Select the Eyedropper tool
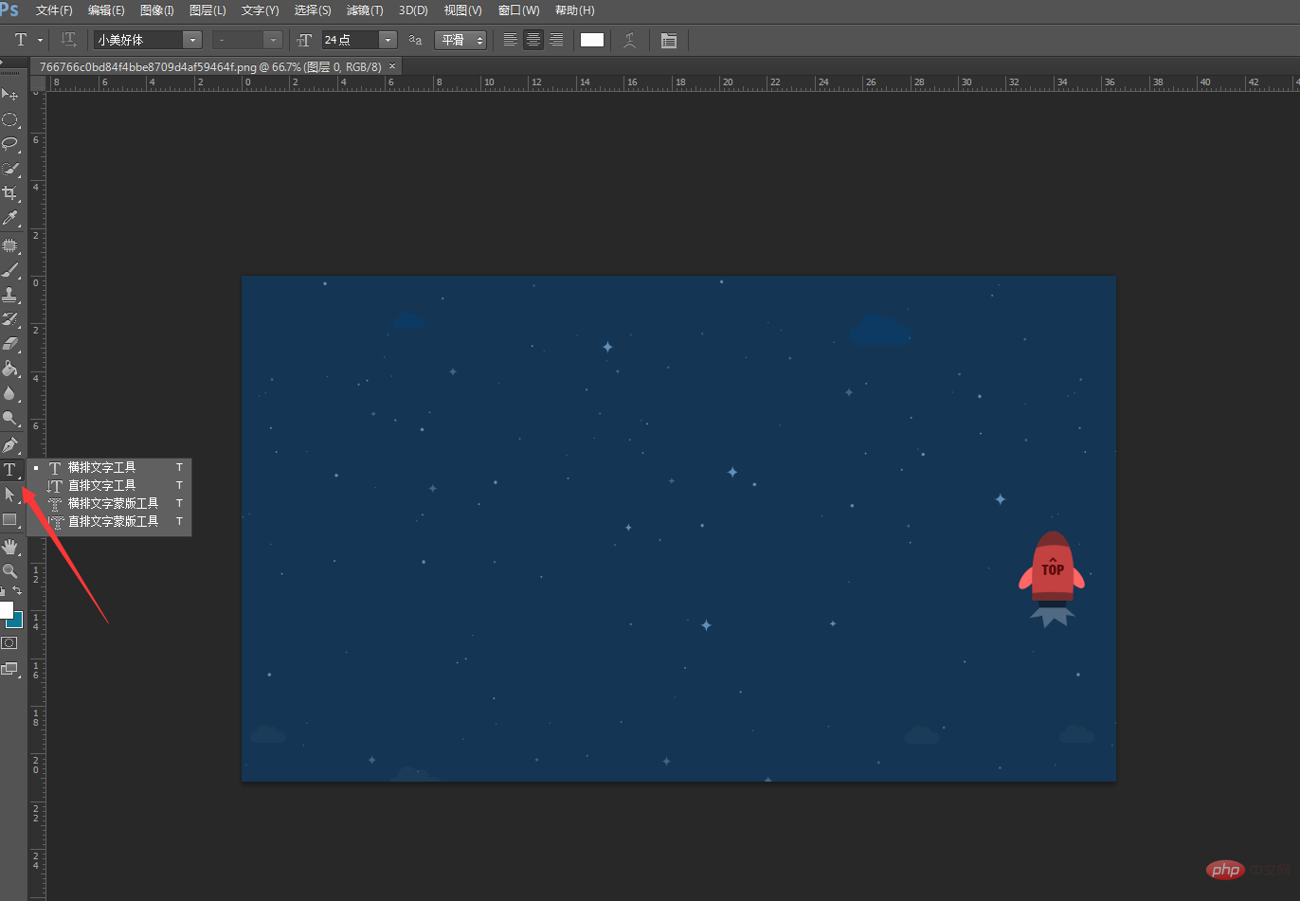The height and width of the screenshot is (901, 1300). 9,219
